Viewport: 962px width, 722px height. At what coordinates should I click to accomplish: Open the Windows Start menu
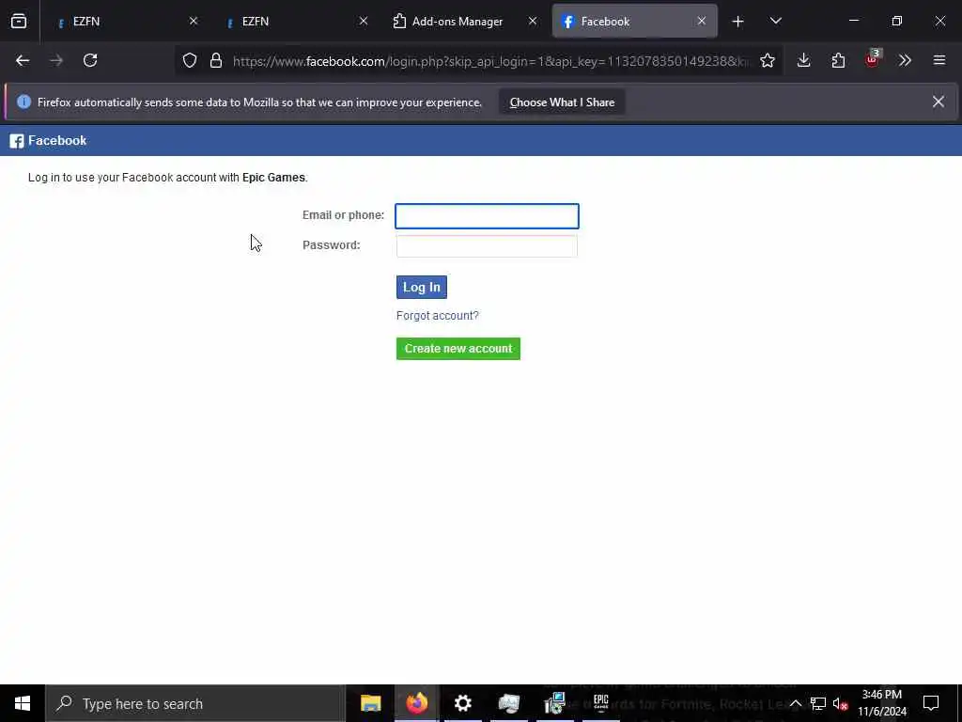click(x=23, y=703)
